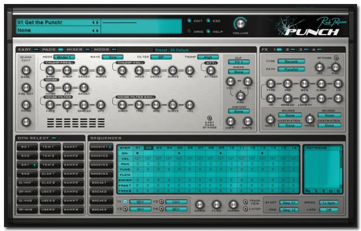361x231 pixels.
Task: Select the TOM1 drum pad
Action: [x=50, y=147]
